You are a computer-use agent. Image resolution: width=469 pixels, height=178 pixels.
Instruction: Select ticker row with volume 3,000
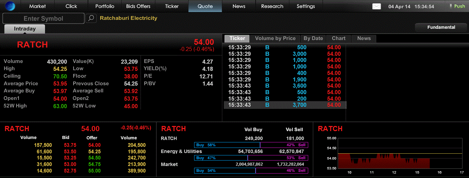pyautogui.click(x=285, y=54)
